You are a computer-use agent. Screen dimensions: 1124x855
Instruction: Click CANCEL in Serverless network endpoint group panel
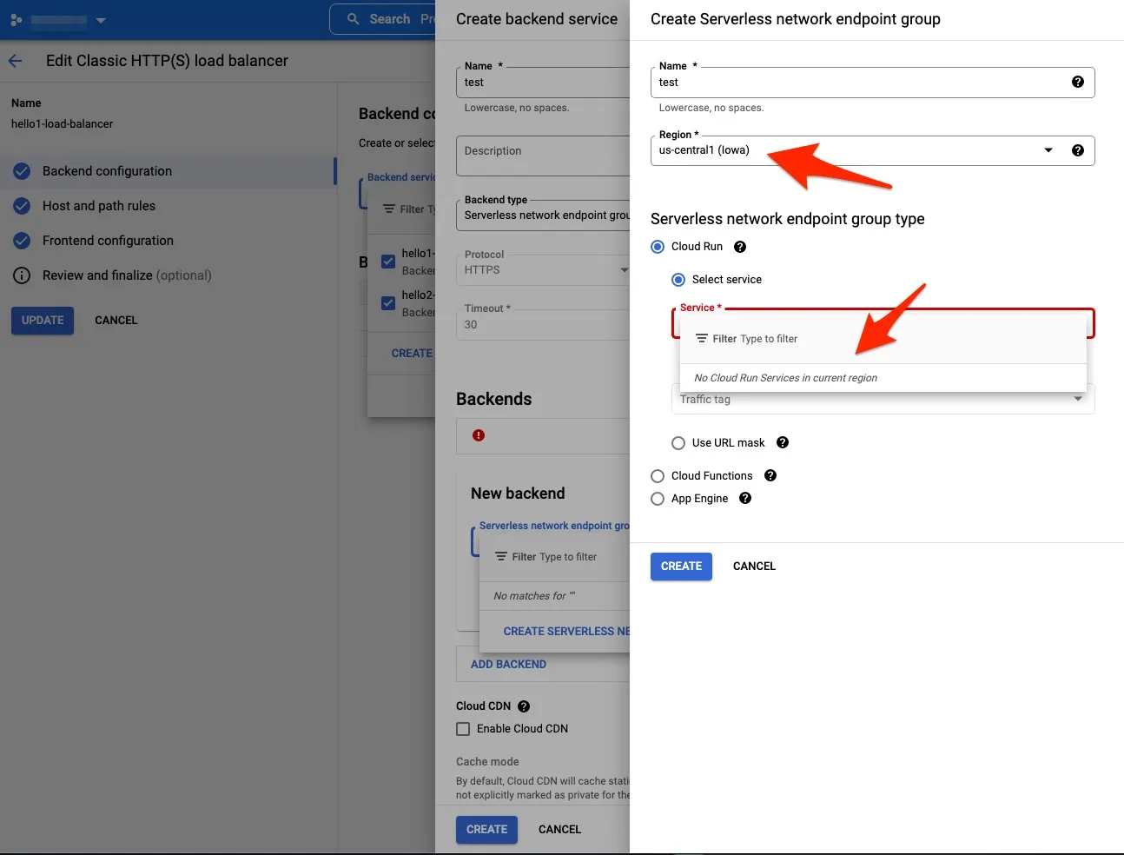(754, 567)
